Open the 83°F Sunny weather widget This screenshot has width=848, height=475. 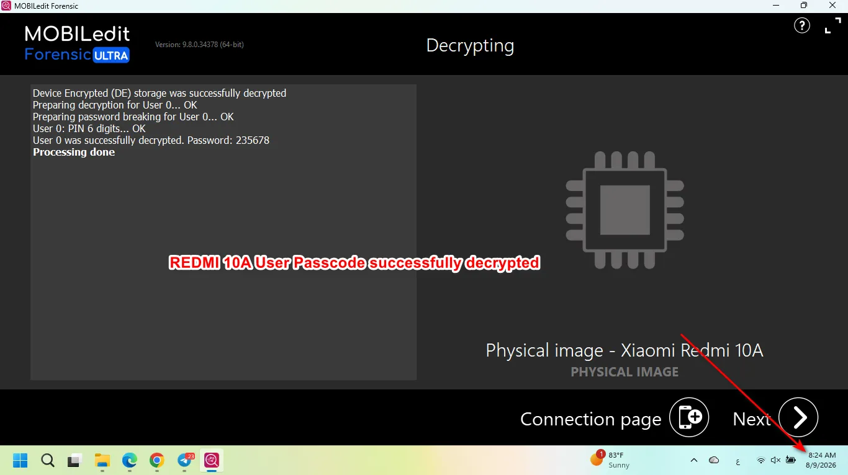coord(610,459)
